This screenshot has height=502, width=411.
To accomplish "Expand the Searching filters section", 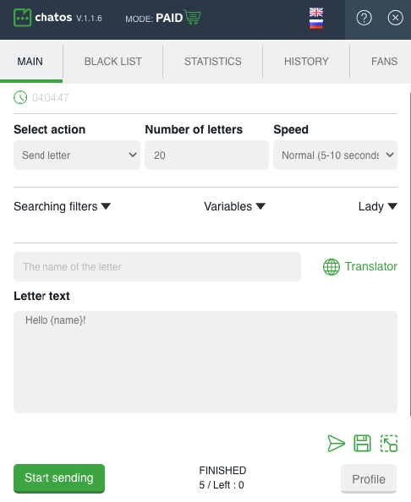I will (62, 206).
